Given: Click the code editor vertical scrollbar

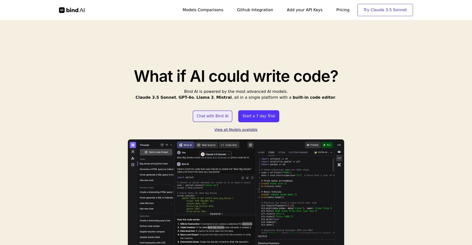Looking at the screenshot, I should tap(333, 165).
